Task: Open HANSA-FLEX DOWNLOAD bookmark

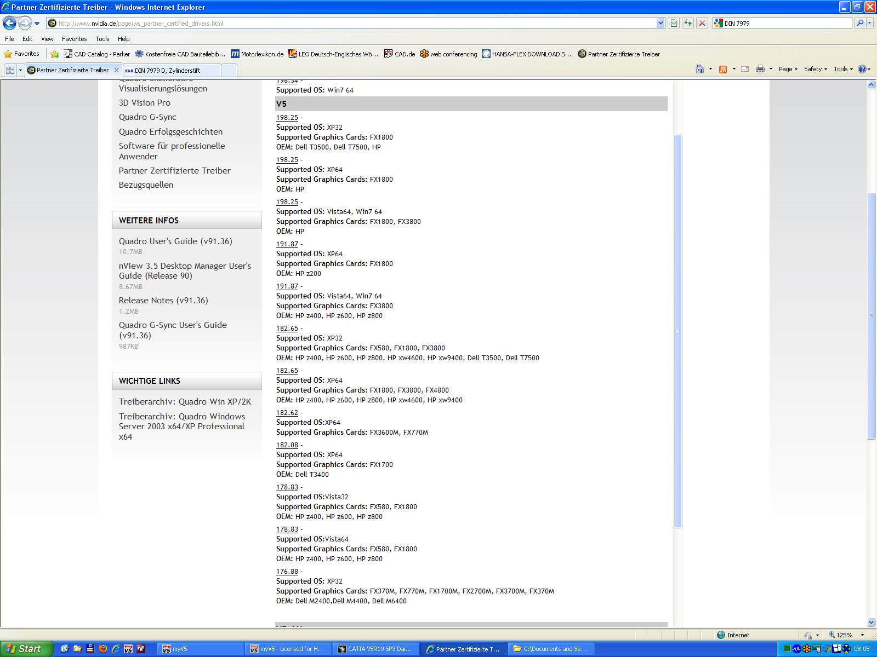Action: coord(527,54)
